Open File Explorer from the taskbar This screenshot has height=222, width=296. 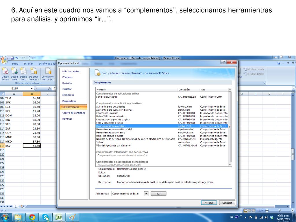click(x=18, y=217)
